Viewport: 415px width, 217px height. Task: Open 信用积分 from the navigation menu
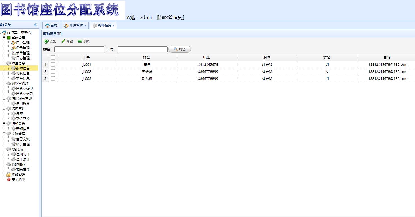23,103
